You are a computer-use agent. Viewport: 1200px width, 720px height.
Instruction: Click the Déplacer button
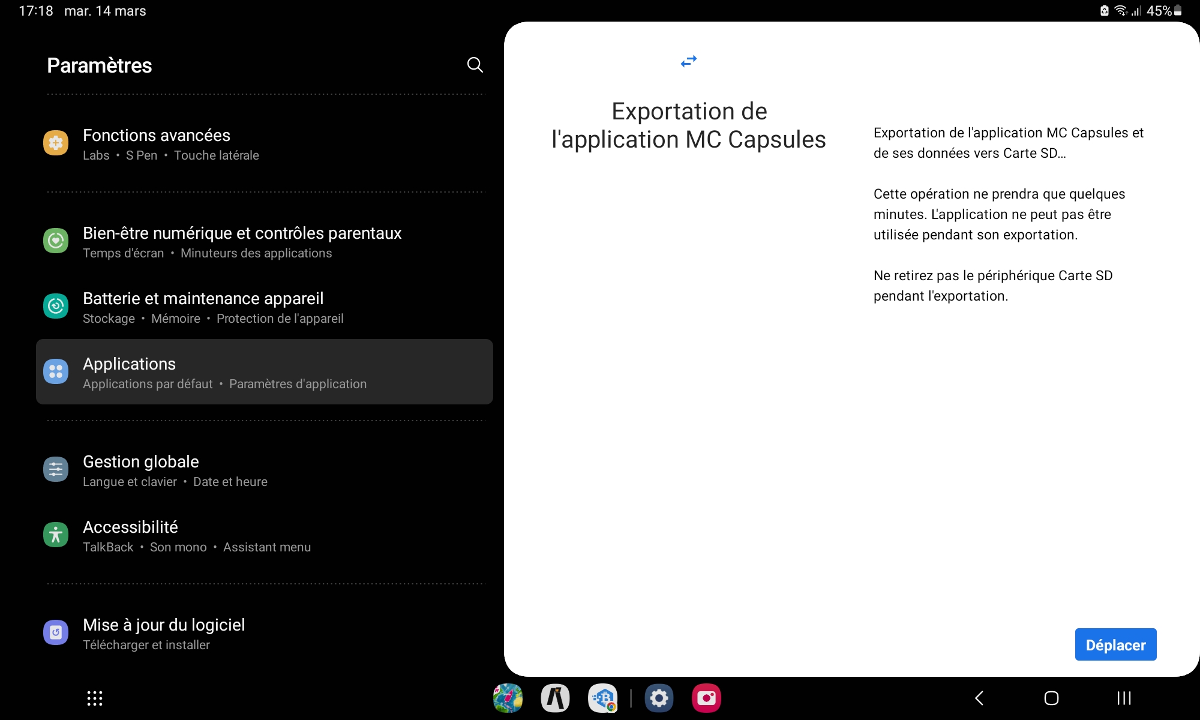tap(1115, 644)
